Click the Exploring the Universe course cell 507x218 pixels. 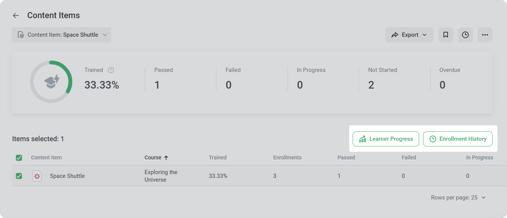click(161, 176)
